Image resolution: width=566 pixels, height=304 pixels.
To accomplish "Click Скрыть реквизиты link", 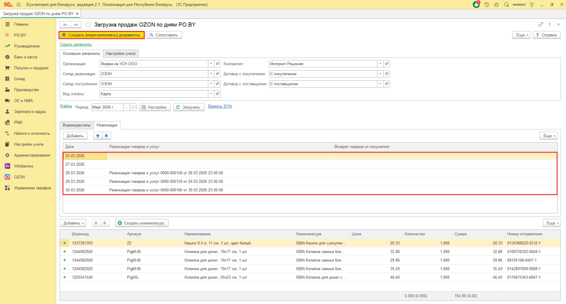I will 76,44.
